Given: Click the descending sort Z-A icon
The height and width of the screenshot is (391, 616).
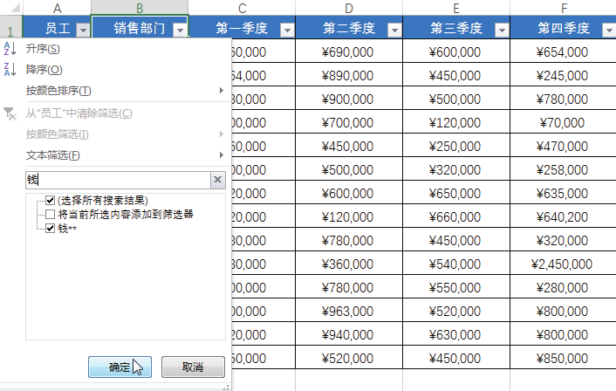Looking at the screenshot, I should pos(10,70).
